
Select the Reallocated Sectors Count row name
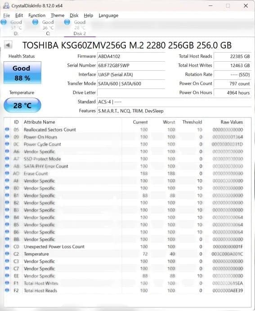[x=50, y=130]
